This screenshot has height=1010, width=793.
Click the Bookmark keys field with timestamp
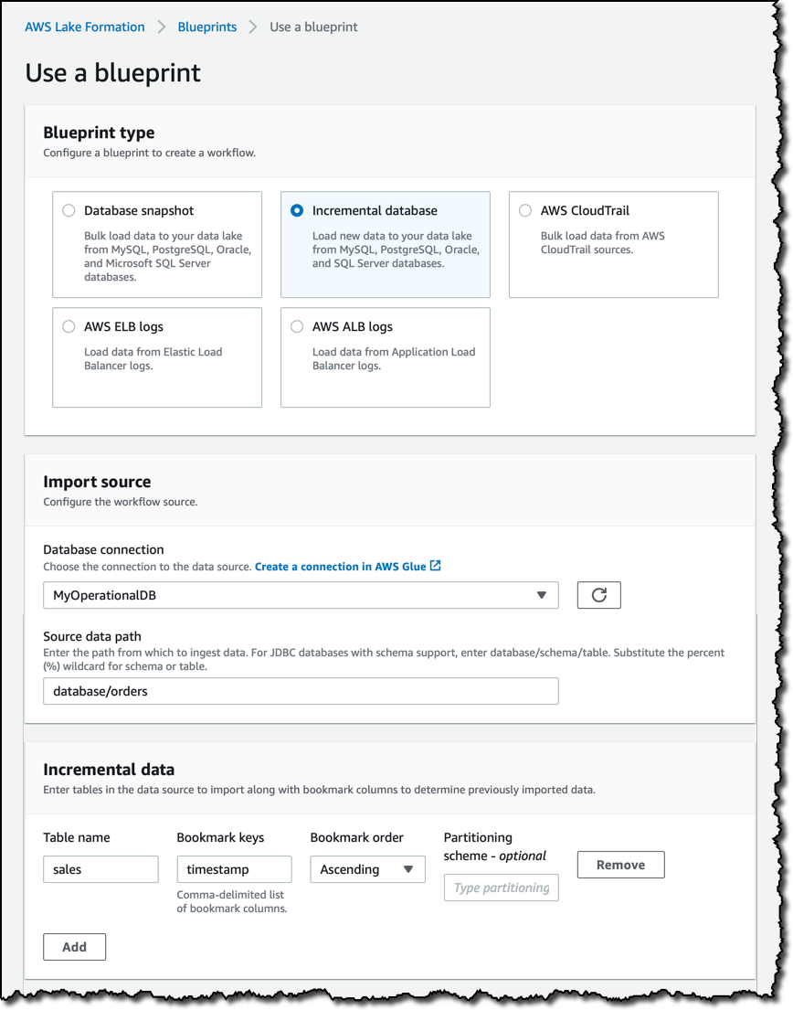click(234, 869)
